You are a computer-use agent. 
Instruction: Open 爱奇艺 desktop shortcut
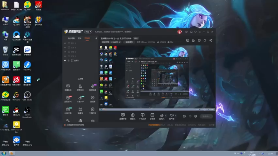[6, 111]
